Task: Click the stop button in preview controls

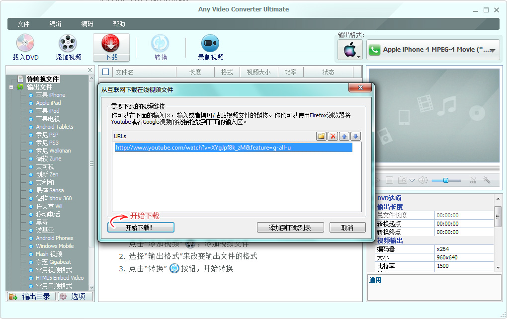Action: tap(389, 180)
